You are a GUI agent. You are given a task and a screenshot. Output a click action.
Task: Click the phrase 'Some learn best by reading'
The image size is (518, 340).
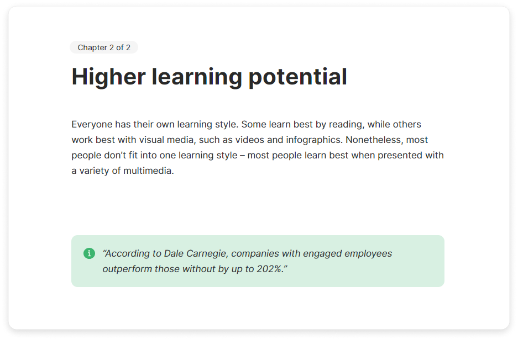302,124
